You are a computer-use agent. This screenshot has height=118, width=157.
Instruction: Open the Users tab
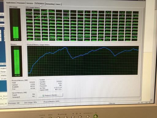(58, 4)
